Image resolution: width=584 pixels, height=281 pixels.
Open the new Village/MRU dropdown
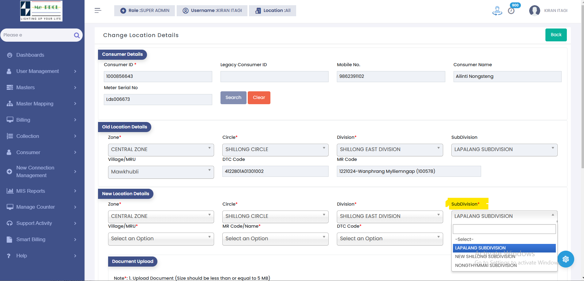pos(161,239)
